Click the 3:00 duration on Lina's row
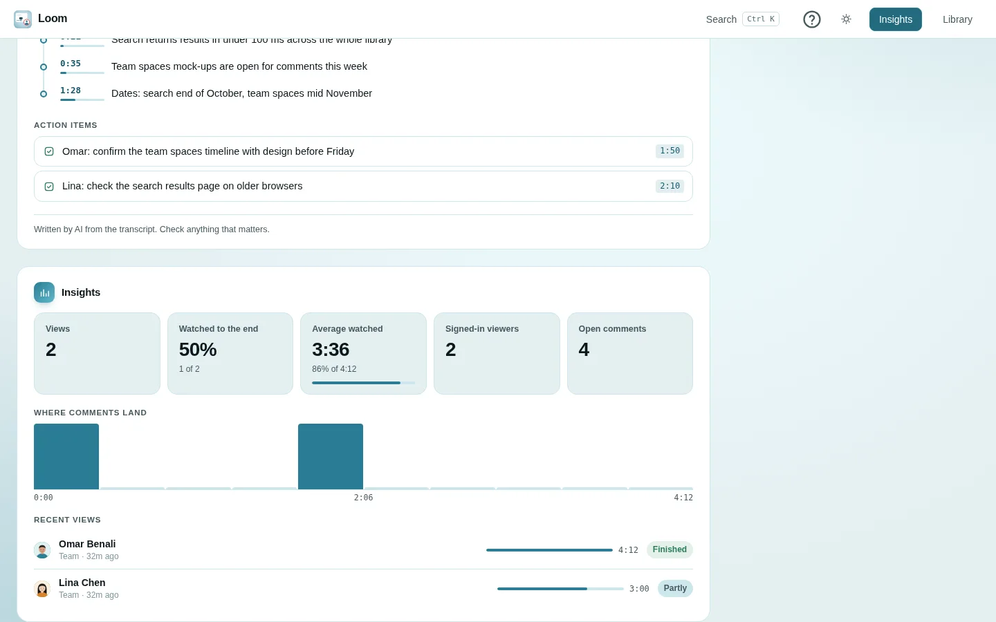The image size is (996, 622). point(639,589)
